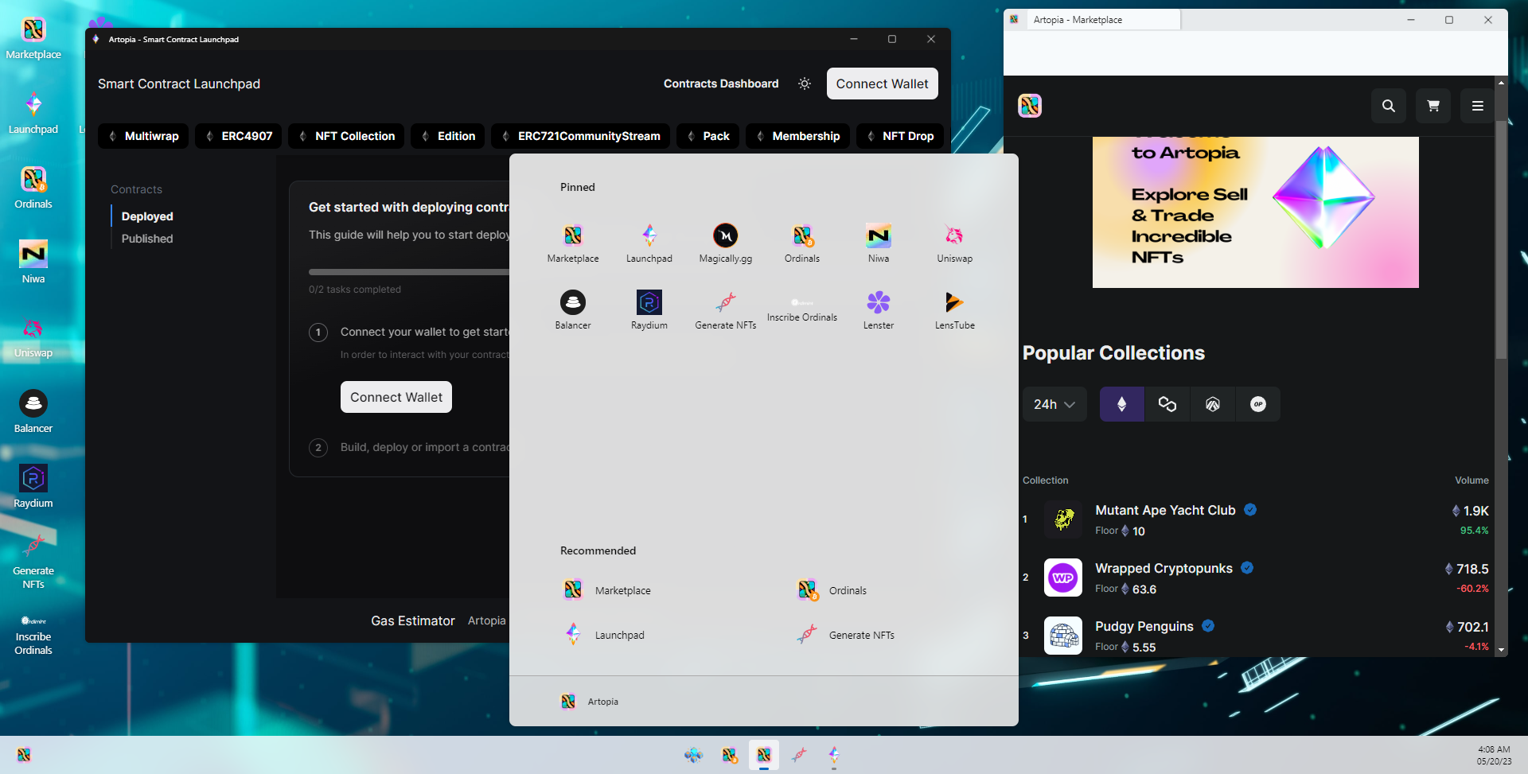1528x774 pixels.
Task: Launch Lenster from the pinned apps
Action: 878,309
